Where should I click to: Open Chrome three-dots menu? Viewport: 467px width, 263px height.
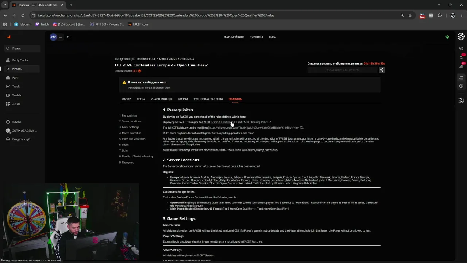462,15
